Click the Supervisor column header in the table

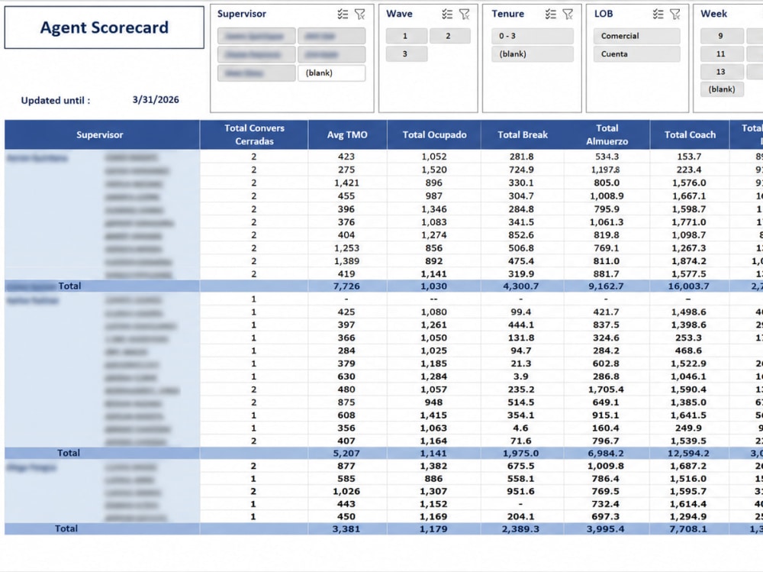[102, 135]
